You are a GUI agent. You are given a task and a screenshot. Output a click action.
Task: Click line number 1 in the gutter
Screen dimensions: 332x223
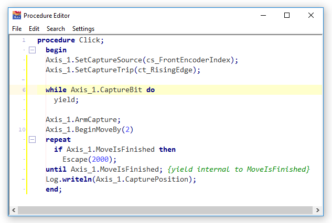[x=23, y=40]
